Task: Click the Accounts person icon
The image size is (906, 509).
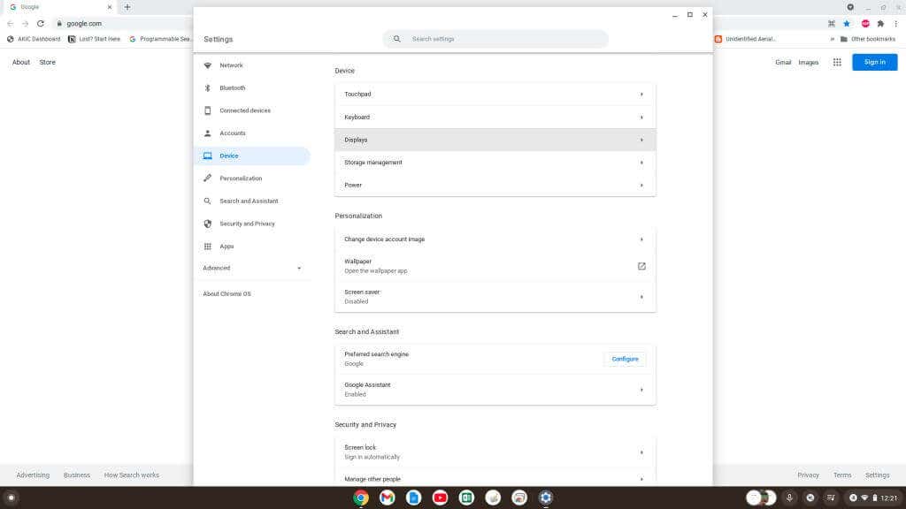Action: pos(207,133)
